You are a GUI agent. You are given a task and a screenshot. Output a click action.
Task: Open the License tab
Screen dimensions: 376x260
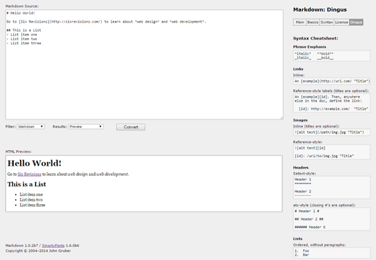pos(341,23)
